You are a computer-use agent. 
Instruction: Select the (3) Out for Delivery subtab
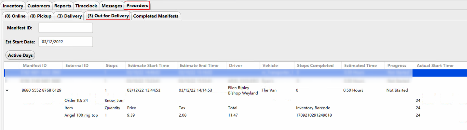(108, 16)
